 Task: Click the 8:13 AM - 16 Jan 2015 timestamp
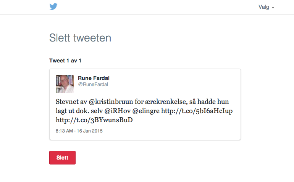pyautogui.click(x=79, y=131)
